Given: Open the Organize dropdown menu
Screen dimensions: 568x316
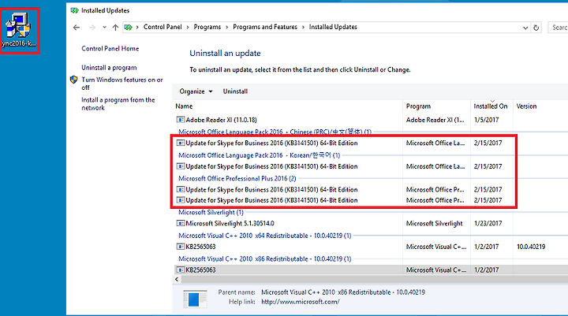Looking at the screenshot, I should pyautogui.click(x=196, y=91).
